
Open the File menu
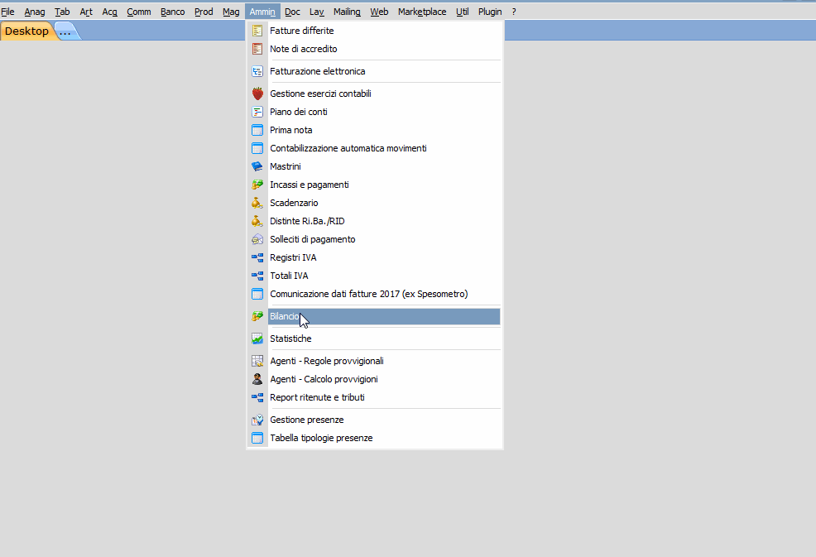(x=7, y=12)
